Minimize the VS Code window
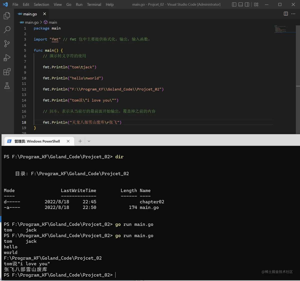This screenshot has height=281, width=300. (266, 4)
